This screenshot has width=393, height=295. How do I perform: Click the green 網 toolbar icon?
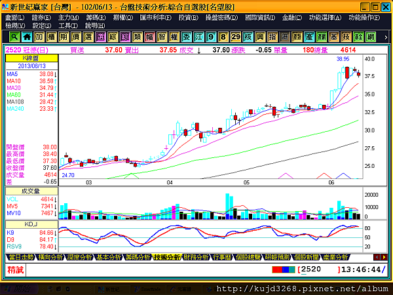point(371,37)
